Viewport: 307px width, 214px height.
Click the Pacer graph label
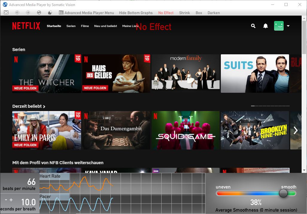(45, 197)
